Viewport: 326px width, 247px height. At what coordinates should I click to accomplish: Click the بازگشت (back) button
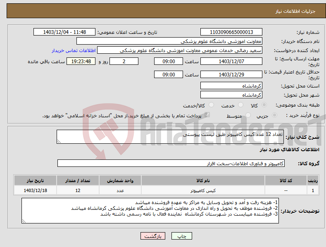153,236
